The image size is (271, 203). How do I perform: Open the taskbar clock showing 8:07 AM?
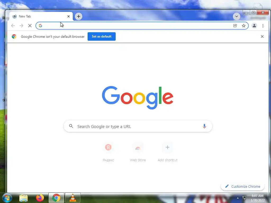coord(258,198)
